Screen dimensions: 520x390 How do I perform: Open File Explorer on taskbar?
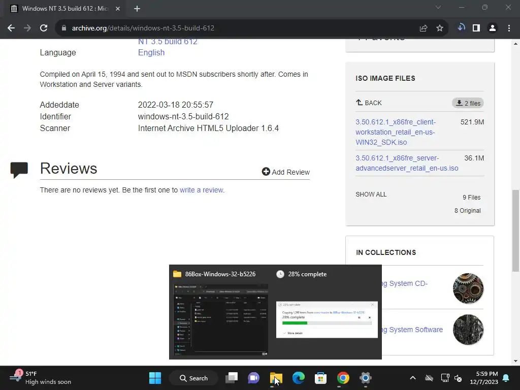[x=276, y=378]
